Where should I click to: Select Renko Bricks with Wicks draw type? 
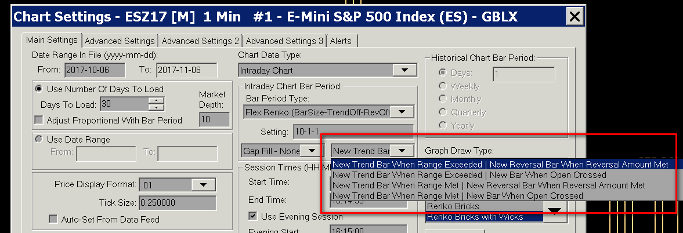(485, 217)
